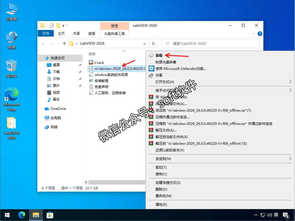
Task: Select the Crack folder icon
Action: pos(91,62)
